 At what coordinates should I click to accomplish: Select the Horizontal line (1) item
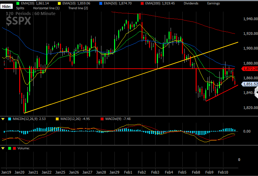[x=46, y=8]
